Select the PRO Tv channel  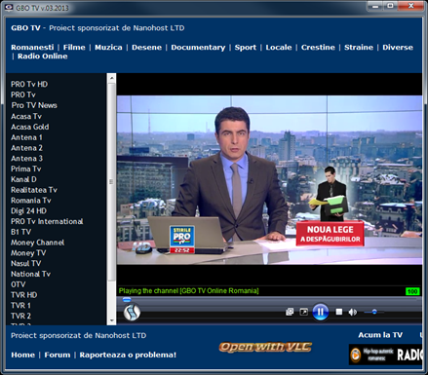(23, 94)
